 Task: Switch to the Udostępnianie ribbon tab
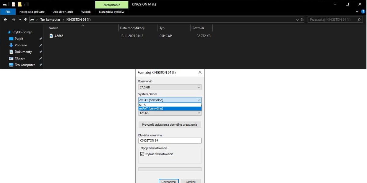pos(63,12)
